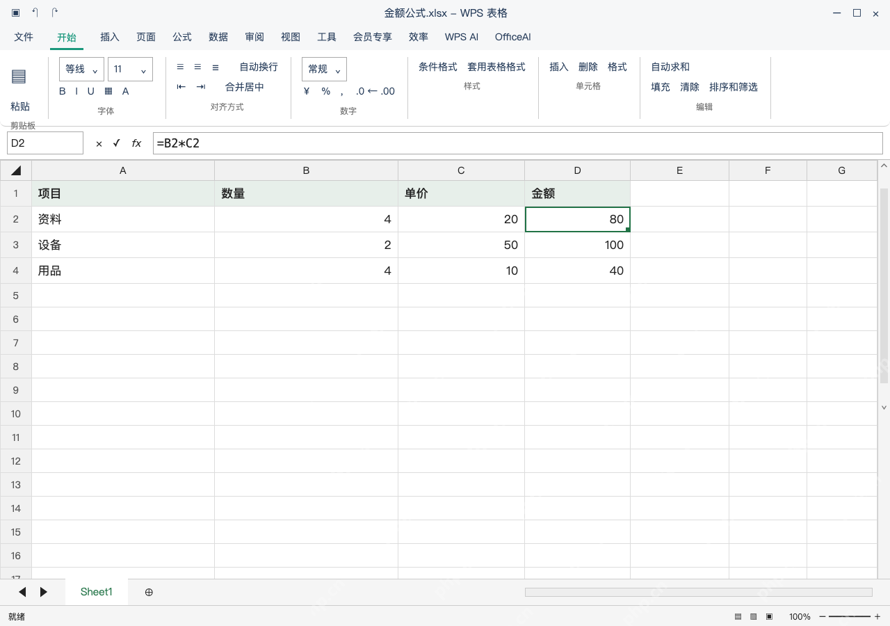Switch to the 视图 ribbon tab
The width and height of the screenshot is (890, 626).
(x=291, y=37)
